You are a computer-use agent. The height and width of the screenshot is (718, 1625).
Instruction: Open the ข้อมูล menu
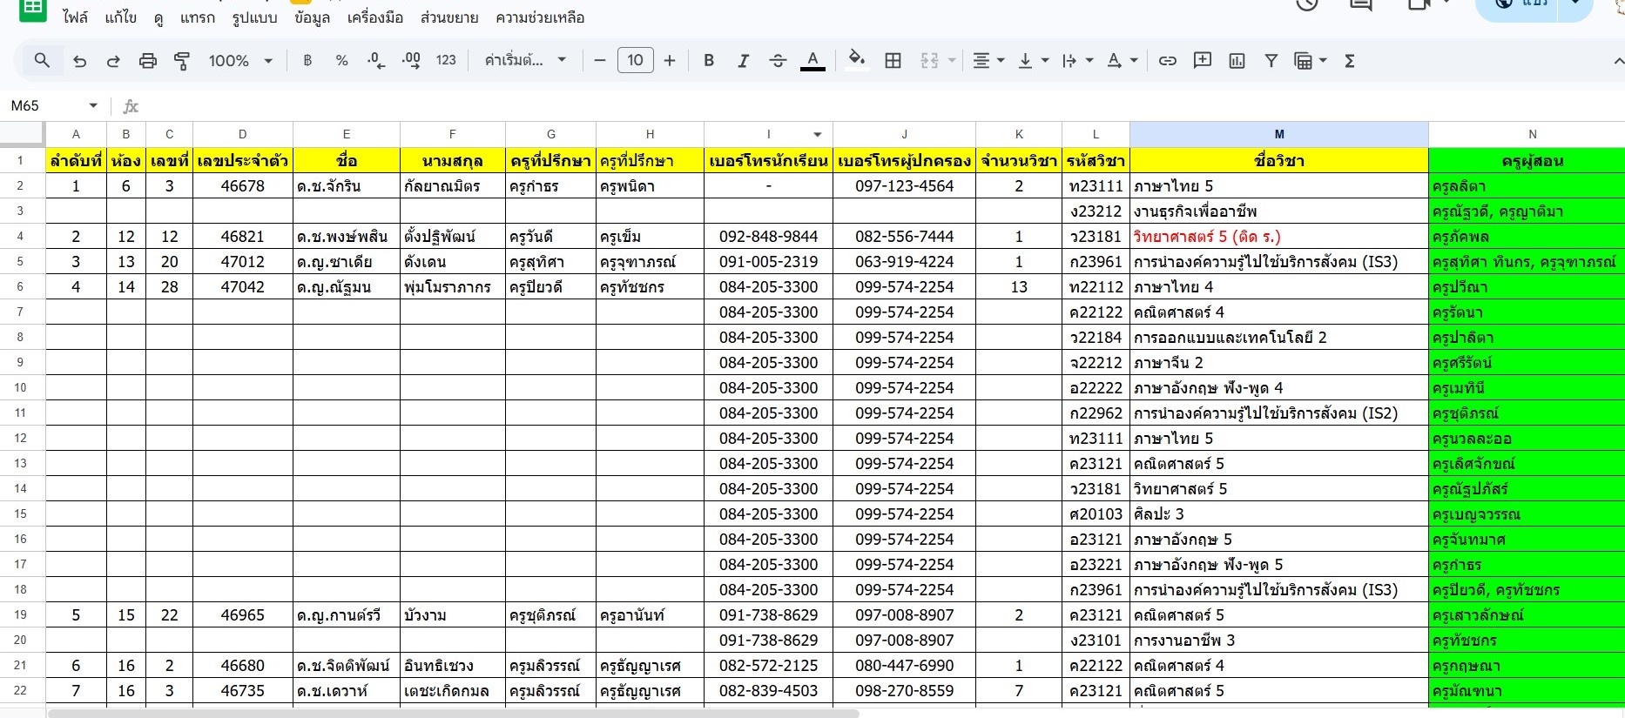pos(312,17)
